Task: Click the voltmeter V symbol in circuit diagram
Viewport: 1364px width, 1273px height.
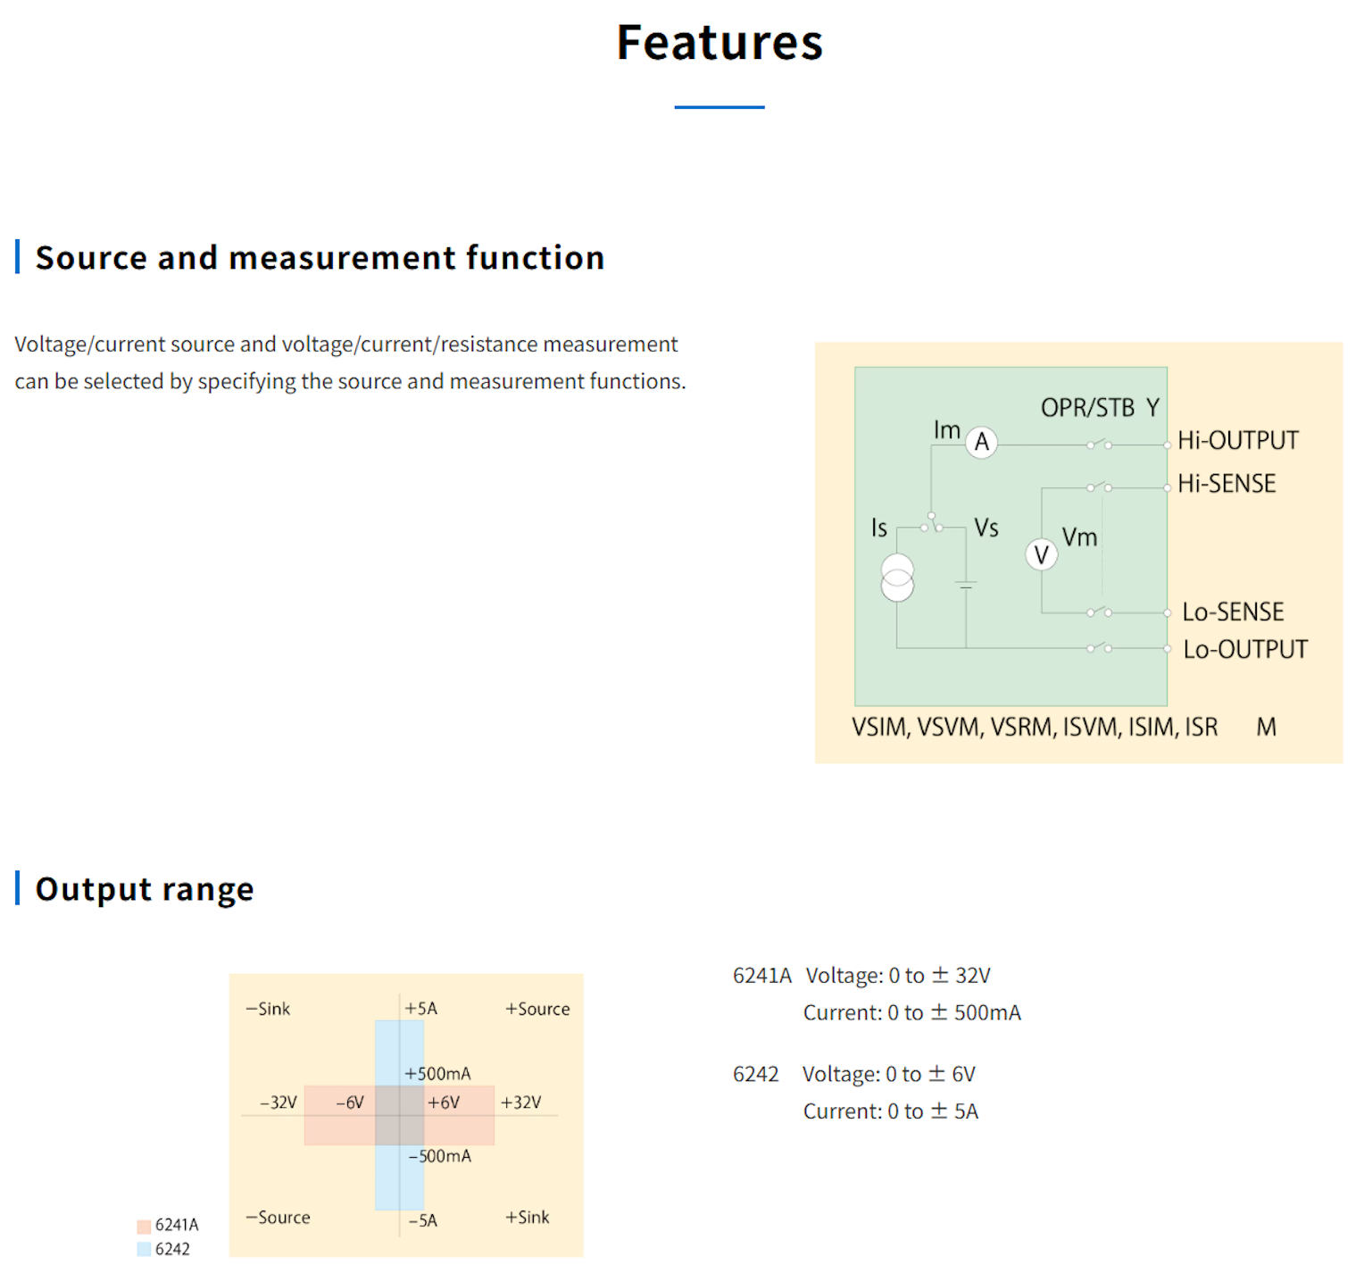Action: [1041, 555]
